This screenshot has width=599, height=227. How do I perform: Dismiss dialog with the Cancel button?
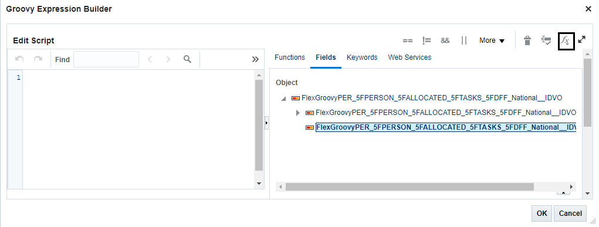tap(570, 214)
